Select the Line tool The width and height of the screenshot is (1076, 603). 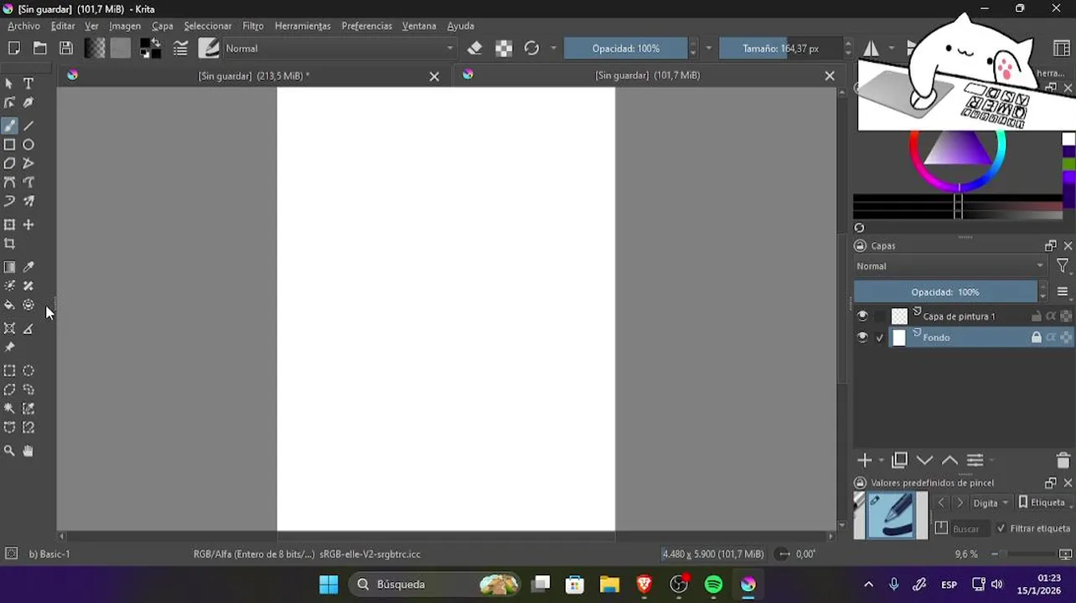28,126
